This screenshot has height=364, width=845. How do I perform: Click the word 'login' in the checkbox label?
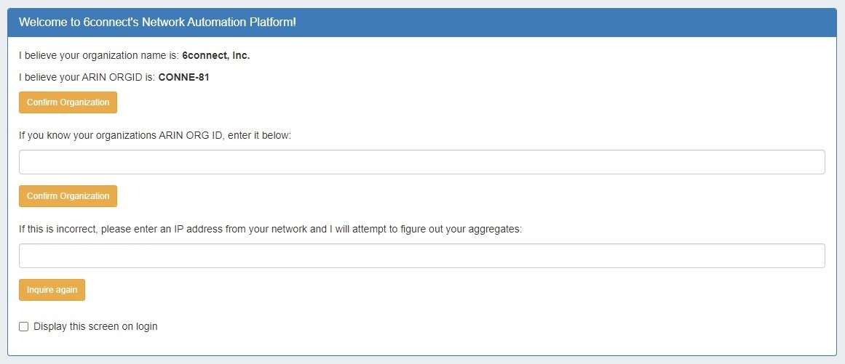click(146, 327)
